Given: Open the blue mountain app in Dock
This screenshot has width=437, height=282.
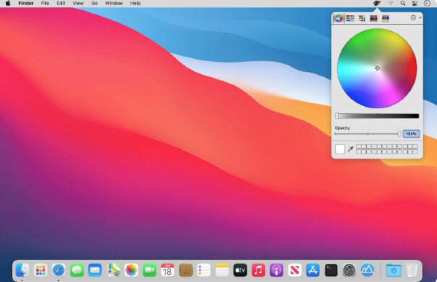Looking at the screenshot, I should click(x=368, y=270).
